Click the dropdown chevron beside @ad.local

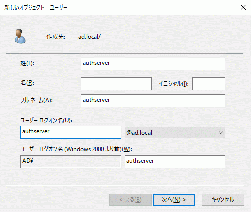click(221, 133)
